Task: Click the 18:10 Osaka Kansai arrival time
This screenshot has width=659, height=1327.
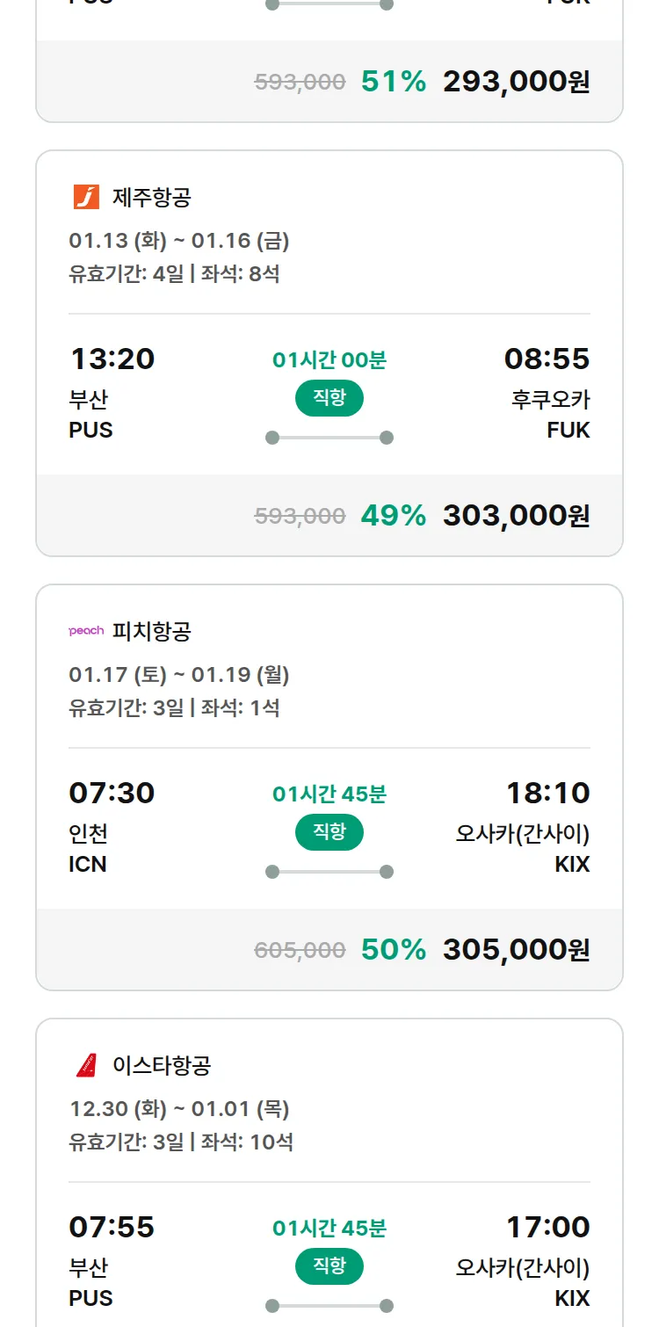Action: coord(547,793)
